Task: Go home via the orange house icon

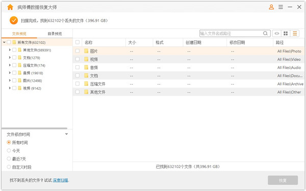Action: pyautogui.click(x=10, y=7)
